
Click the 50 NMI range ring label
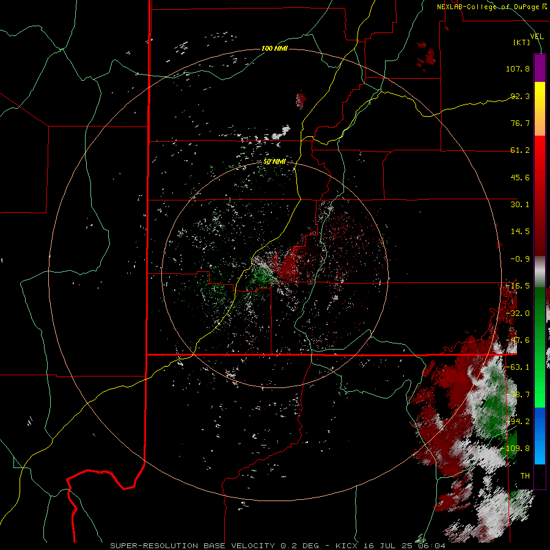click(274, 162)
